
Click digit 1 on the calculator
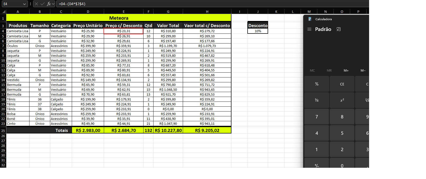[317, 149]
